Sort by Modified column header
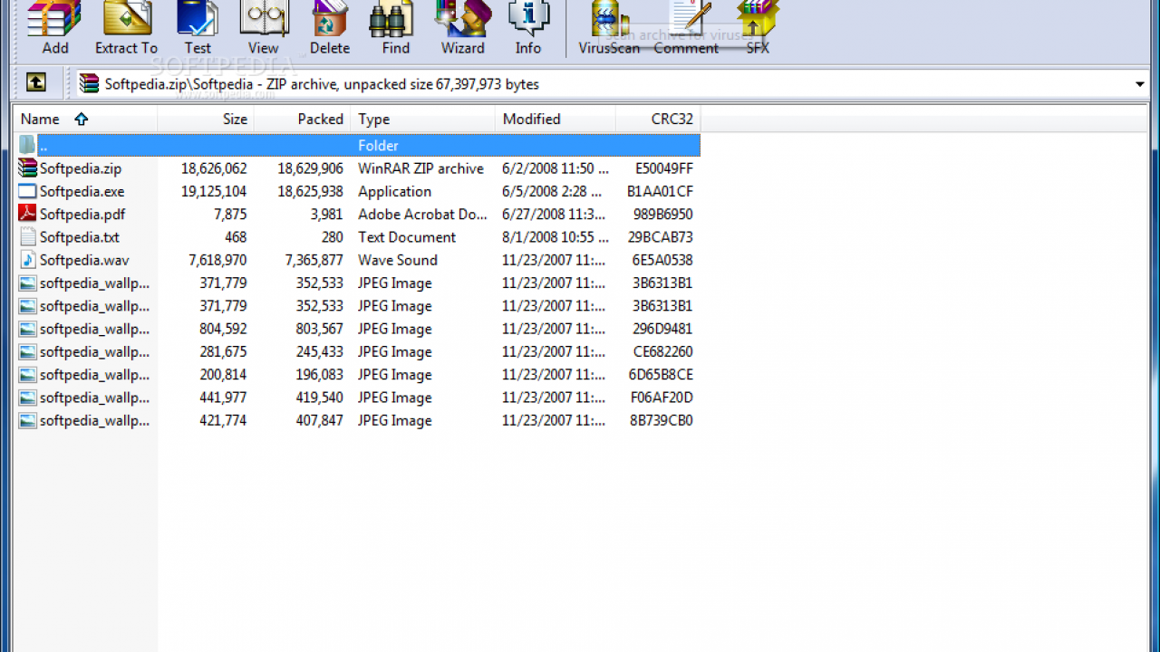Viewport: 1160px width, 652px height. click(556, 119)
